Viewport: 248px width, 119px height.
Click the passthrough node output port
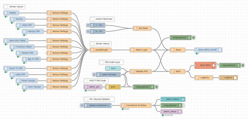111,50
